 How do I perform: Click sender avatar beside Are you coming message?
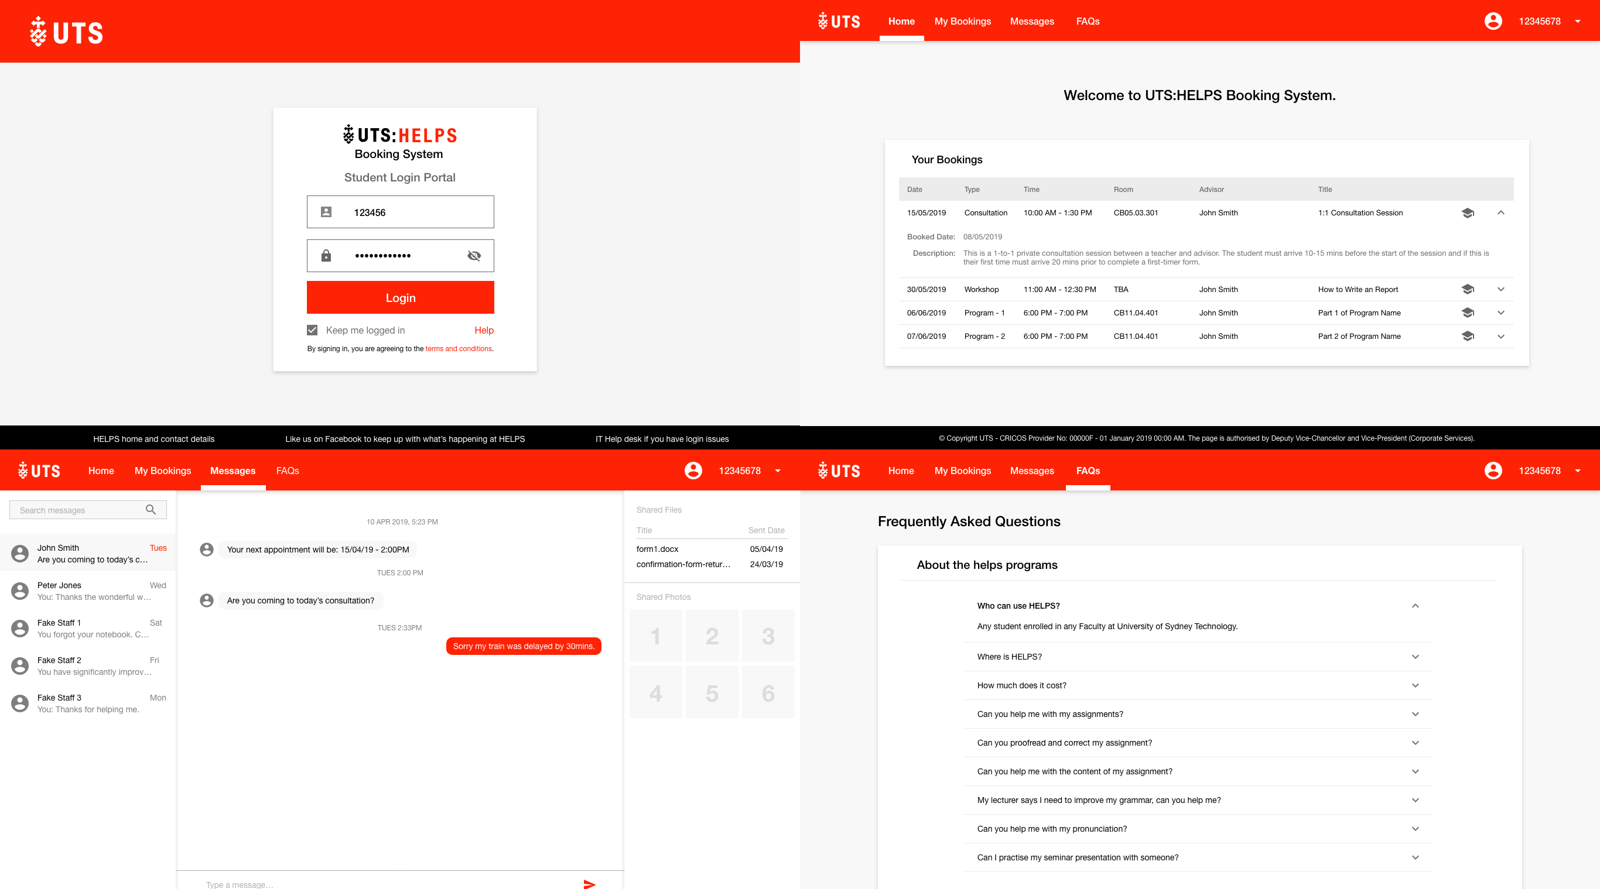[207, 600]
